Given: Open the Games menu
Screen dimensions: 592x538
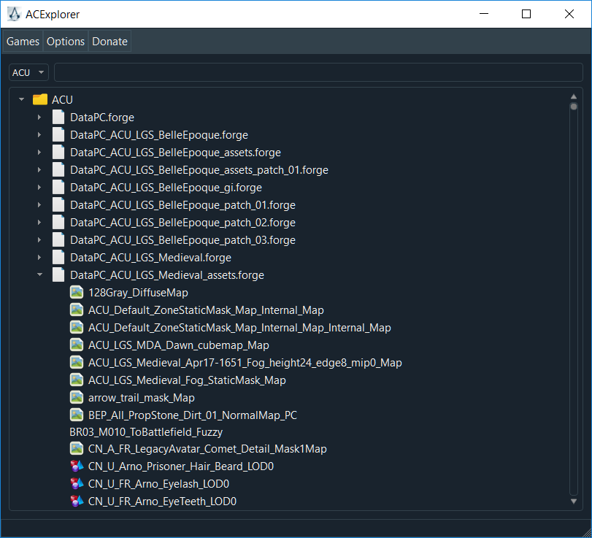Looking at the screenshot, I should (x=23, y=41).
